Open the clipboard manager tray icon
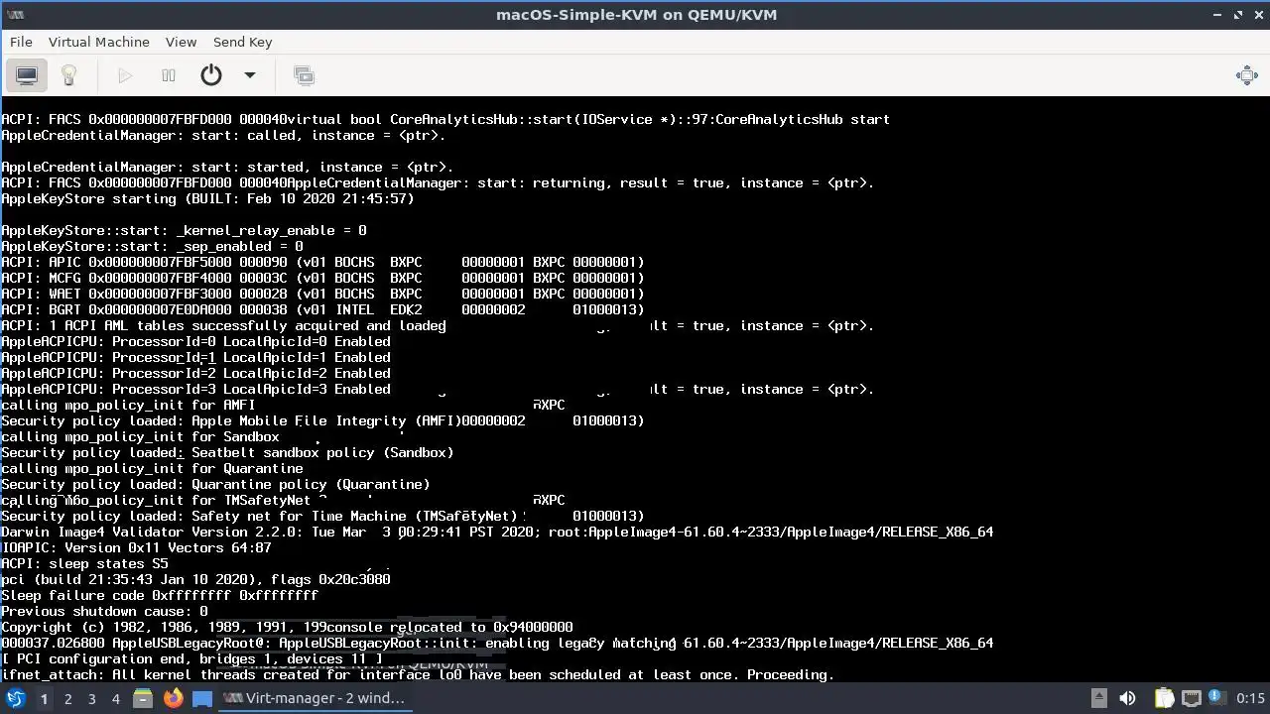The height and width of the screenshot is (714, 1270). pos(1164,698)
